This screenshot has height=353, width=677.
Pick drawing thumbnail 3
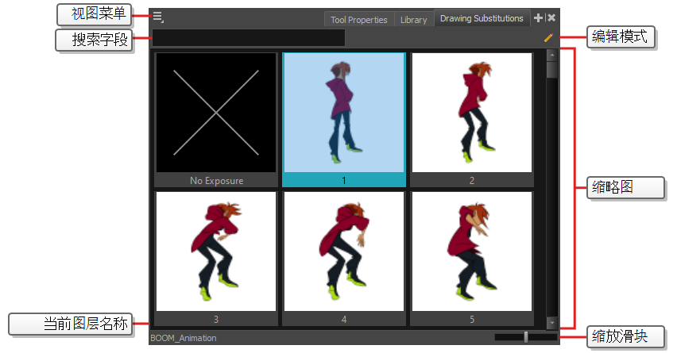coord(216,251)
